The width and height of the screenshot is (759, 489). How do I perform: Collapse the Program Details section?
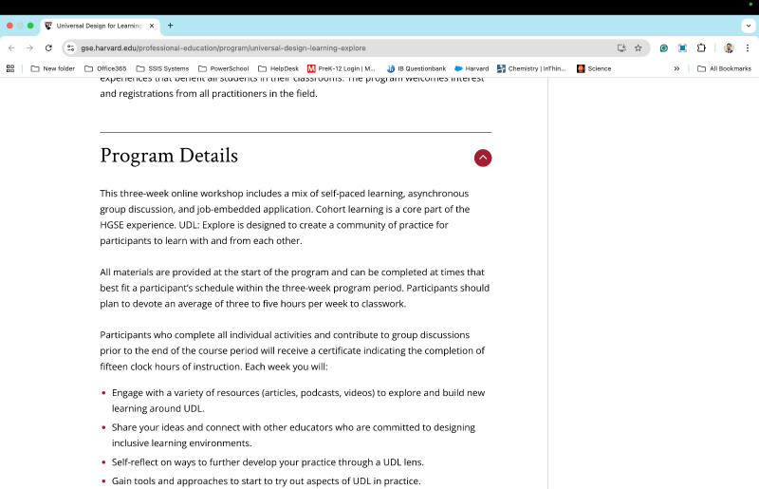click(483, 158)
